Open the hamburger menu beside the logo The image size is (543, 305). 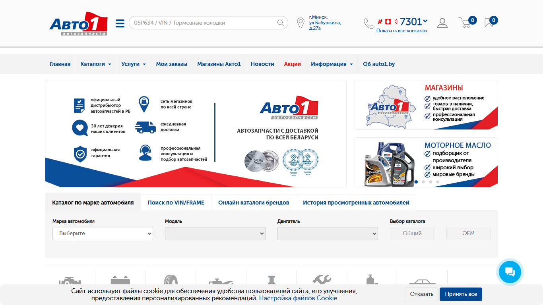click(120, 23)
